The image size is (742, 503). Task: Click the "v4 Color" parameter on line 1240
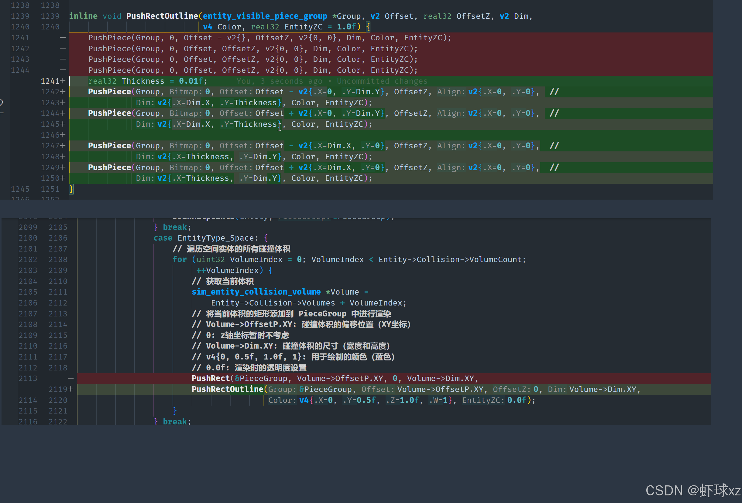tap(222, 27)
